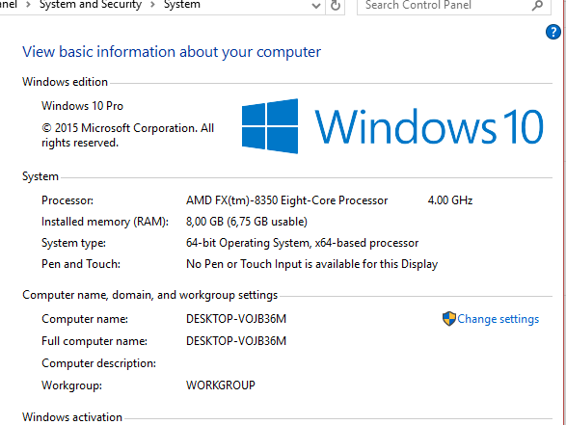Click the Windows 10 logo
The height and width of the screenshot is (425, 566).
[392, 126]
